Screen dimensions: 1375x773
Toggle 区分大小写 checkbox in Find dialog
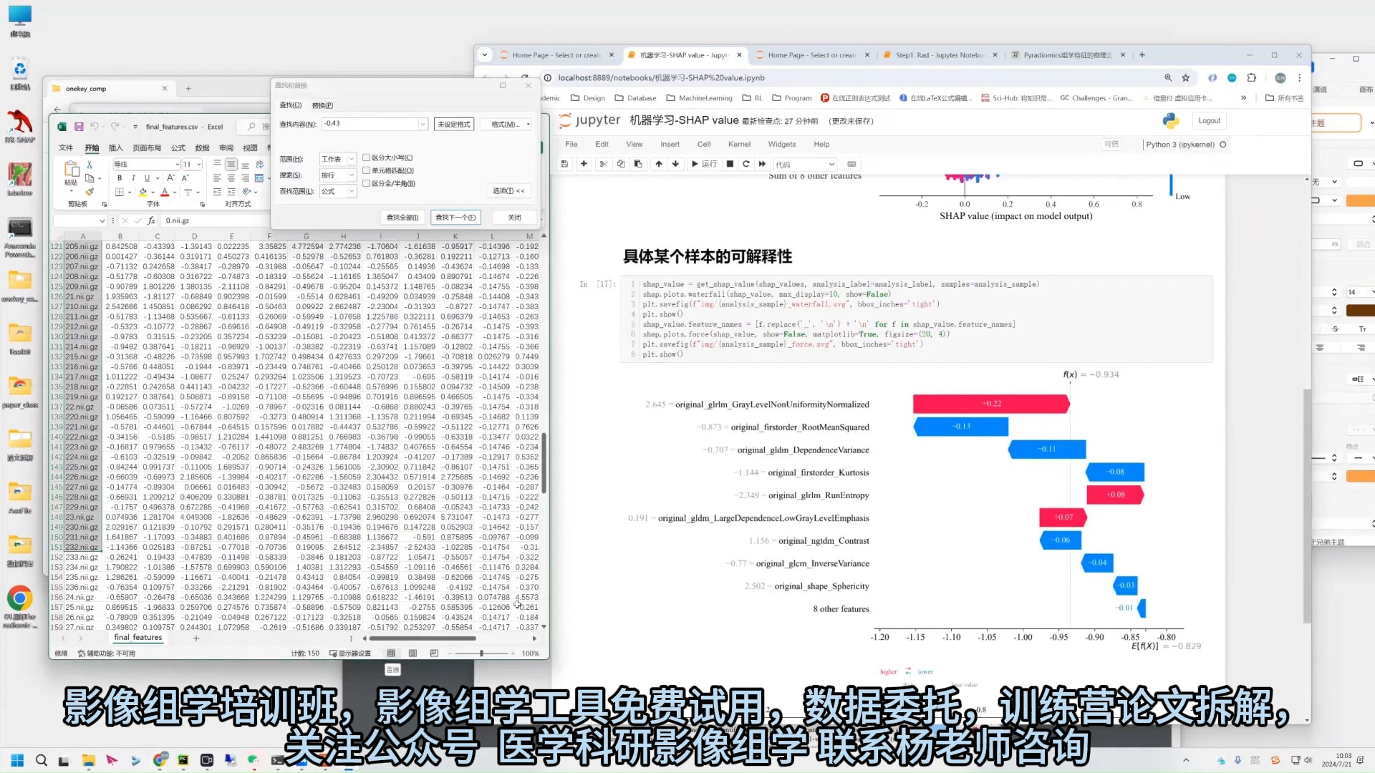point(367,157)
